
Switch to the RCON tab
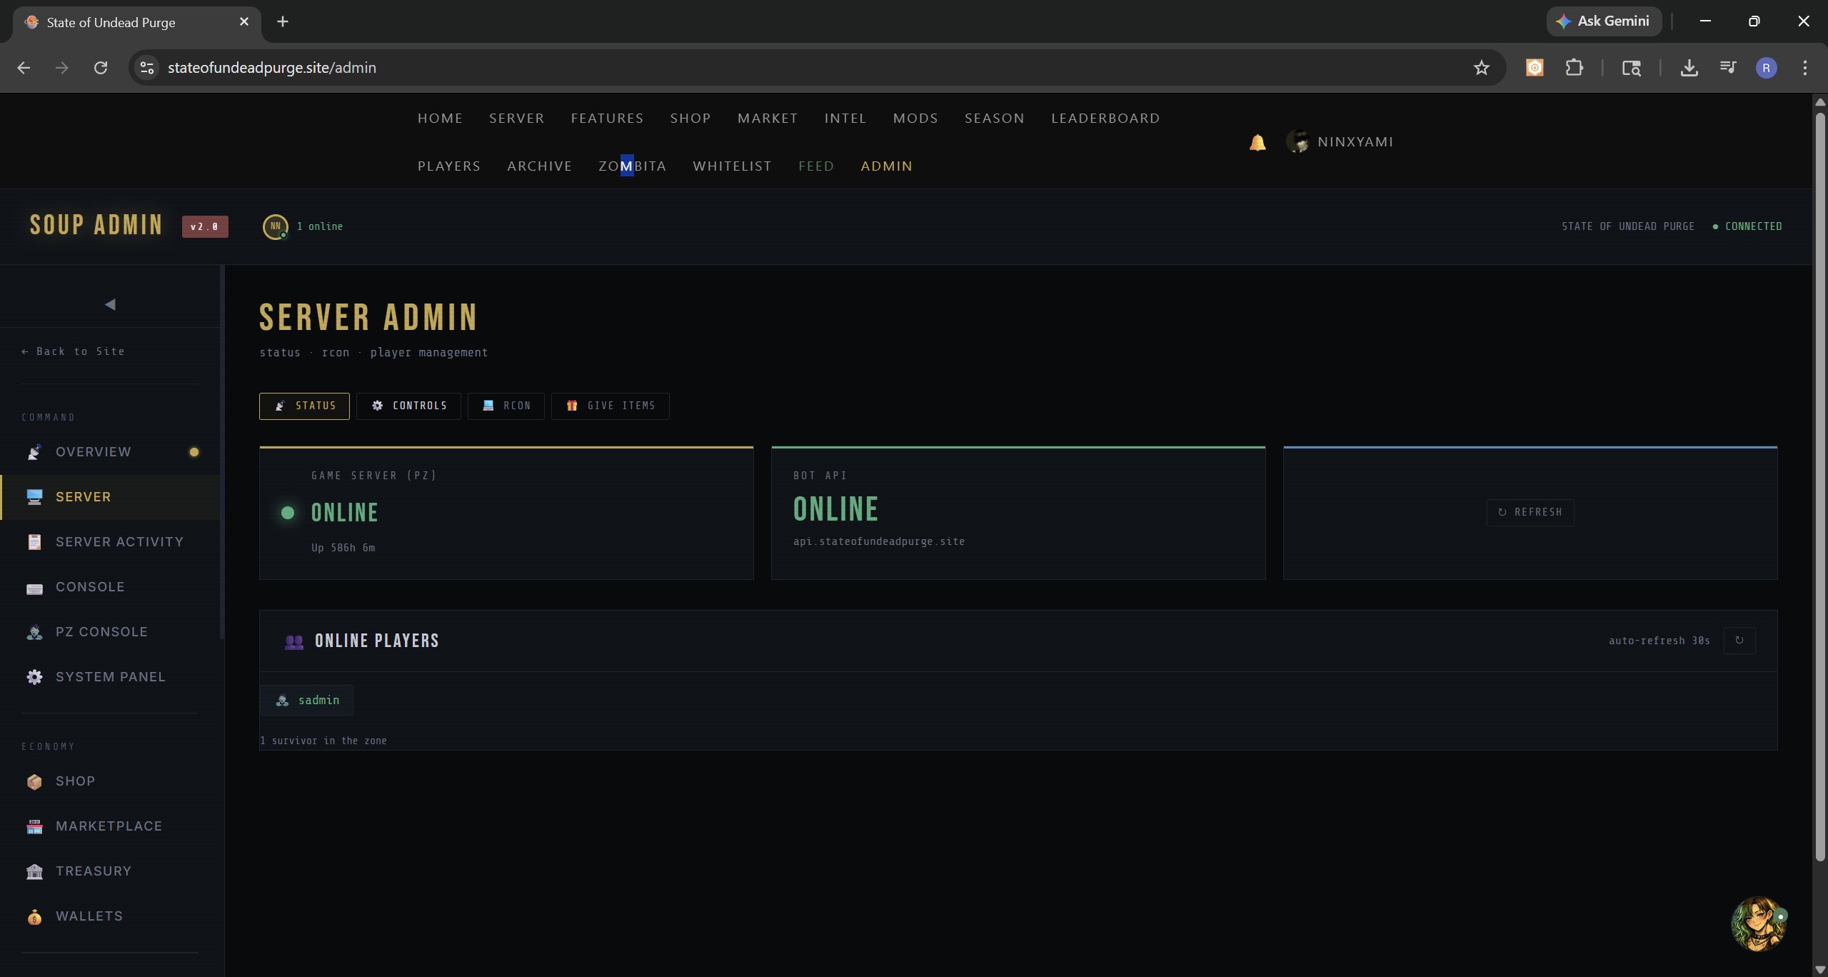coord(506,406)
